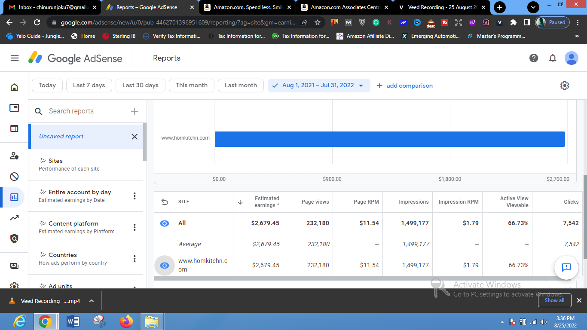The height and width of the screenshot is (330, 587).
Task: Click the search reports magnifier icon
Action: point(39,111)
